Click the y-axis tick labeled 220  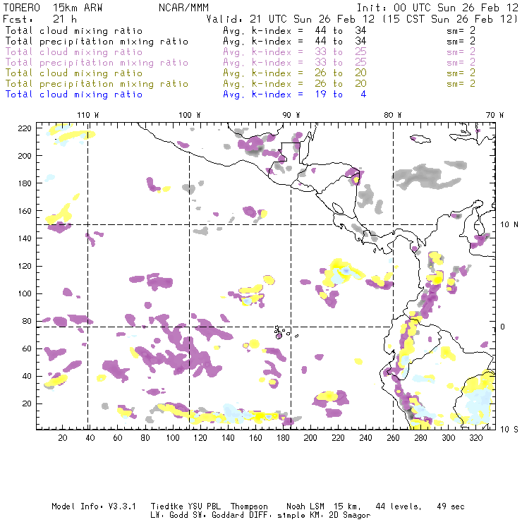[x=25, y=128]
